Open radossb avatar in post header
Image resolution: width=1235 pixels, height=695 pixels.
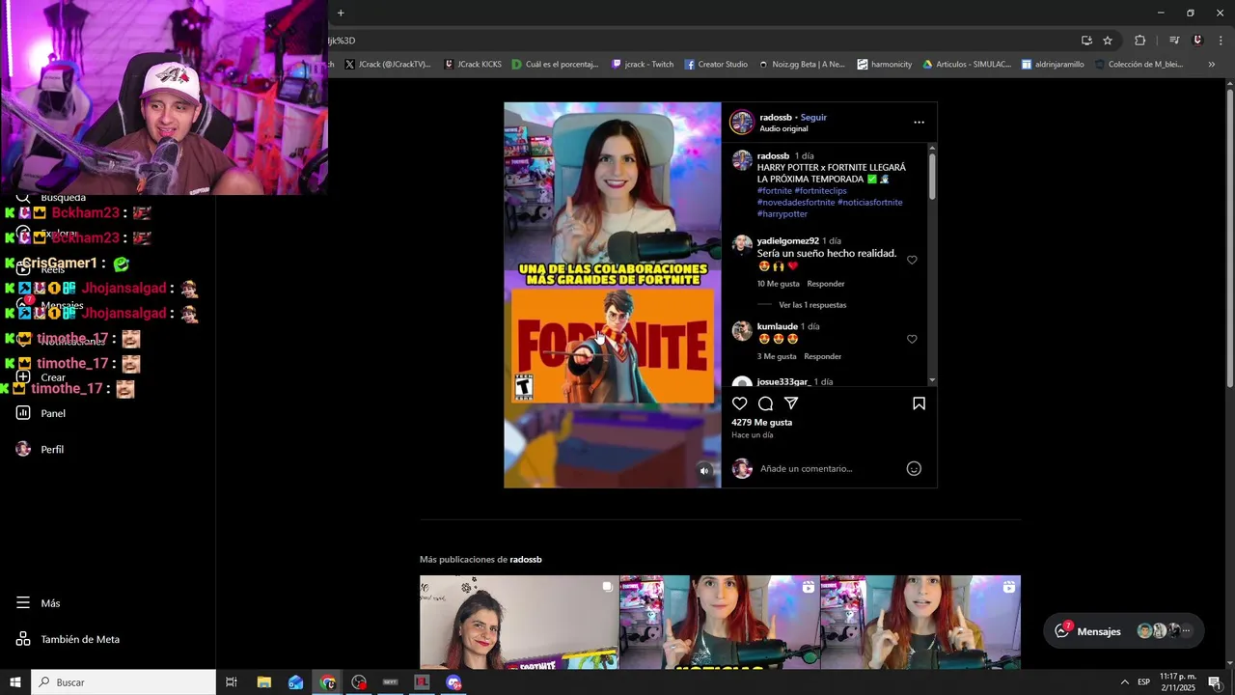point(742,123)
